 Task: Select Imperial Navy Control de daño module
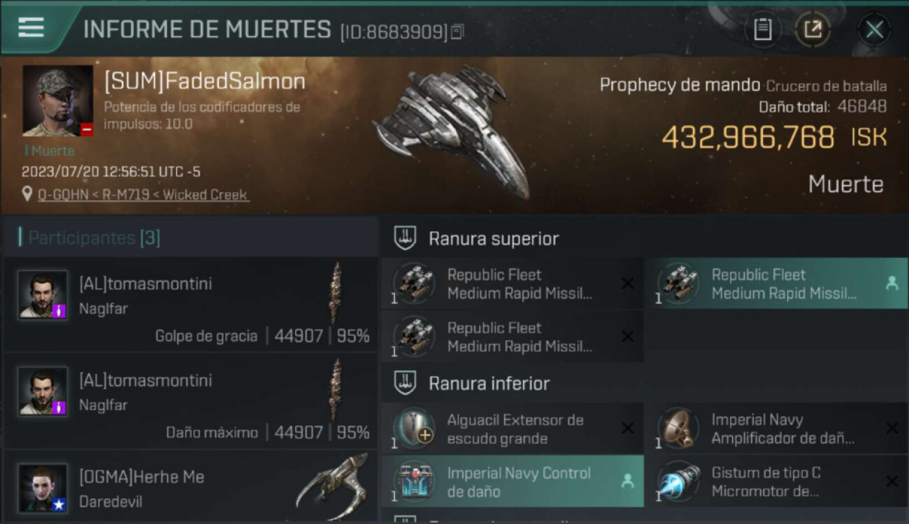[x=513, y=481]
